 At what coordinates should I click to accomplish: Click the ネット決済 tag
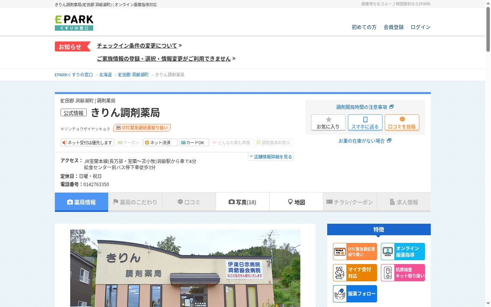(x=160, y=143)
